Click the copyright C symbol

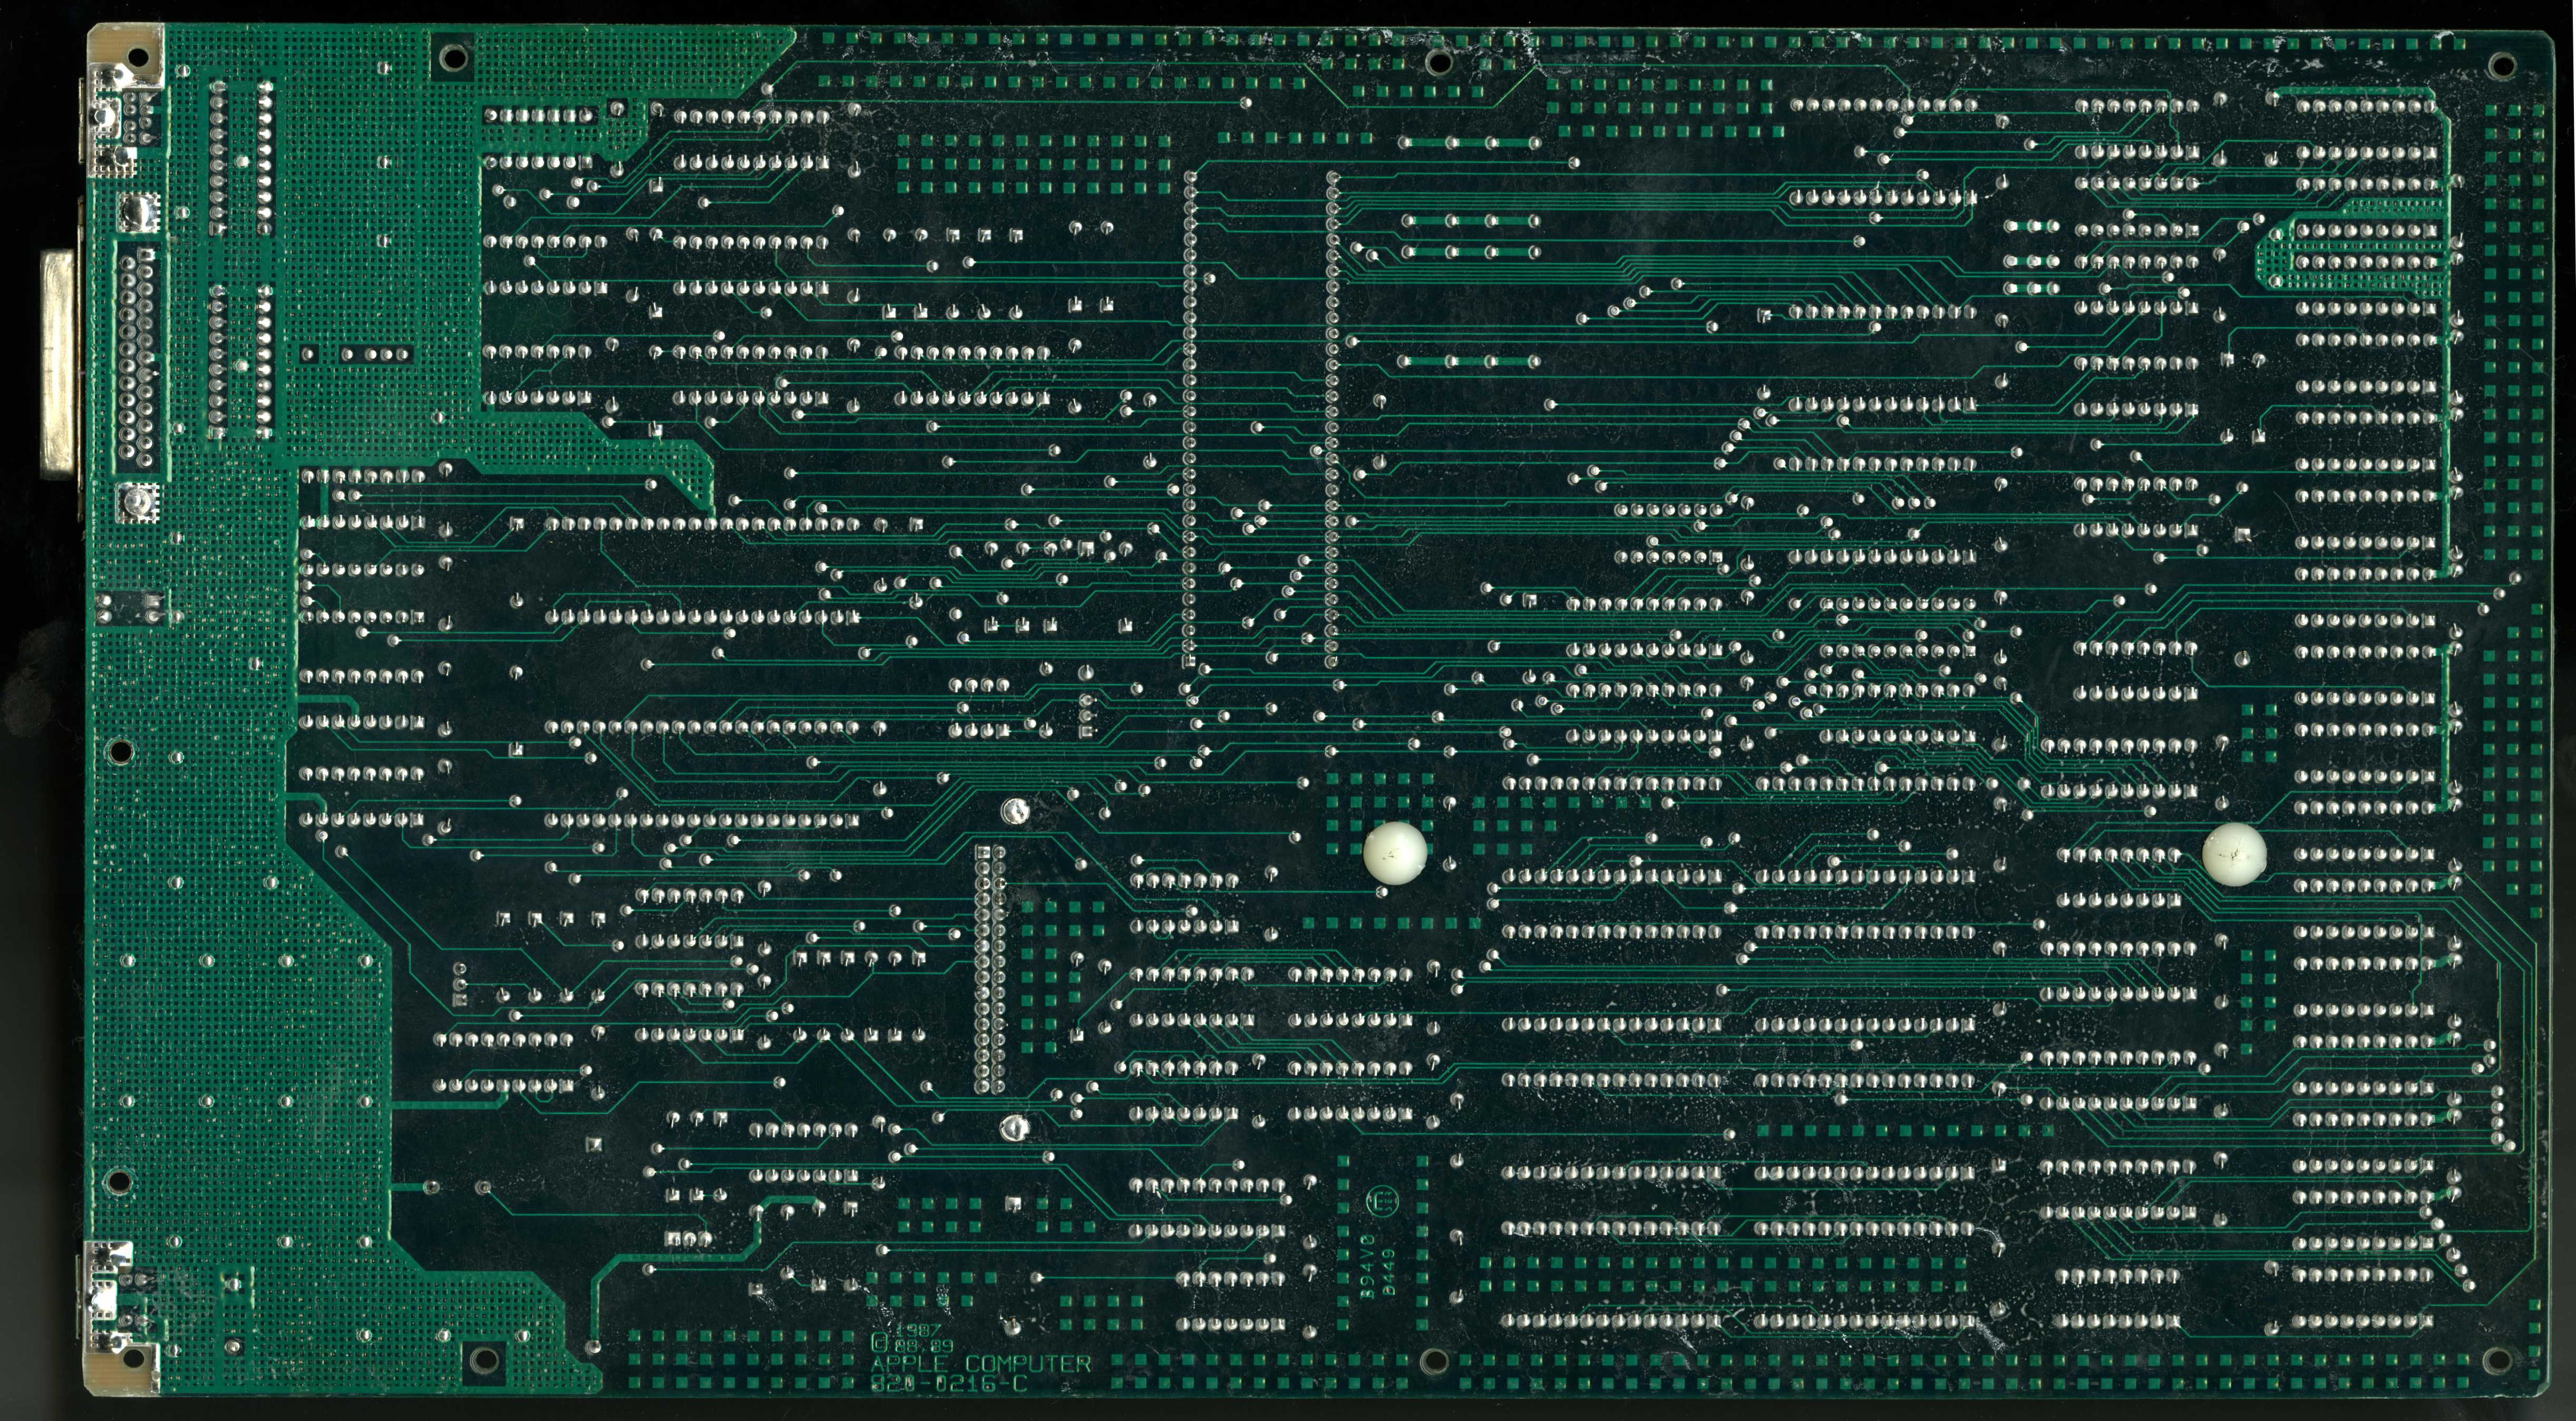tap(880, 1343)
